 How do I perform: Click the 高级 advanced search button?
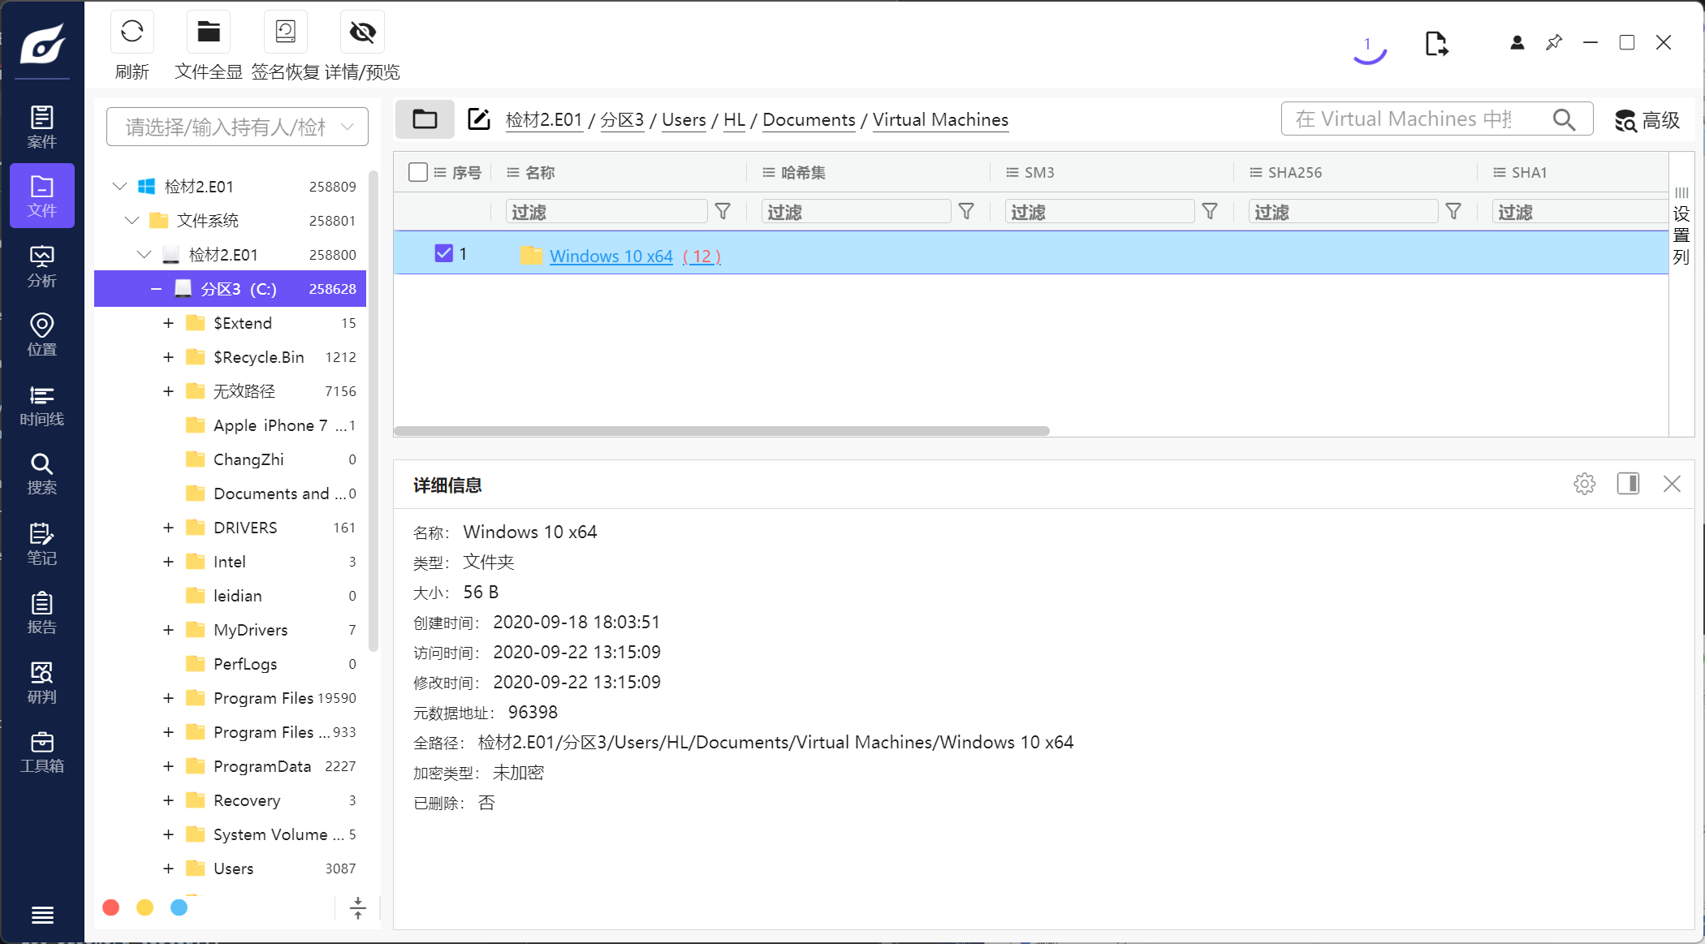(x=1647, y=120)
